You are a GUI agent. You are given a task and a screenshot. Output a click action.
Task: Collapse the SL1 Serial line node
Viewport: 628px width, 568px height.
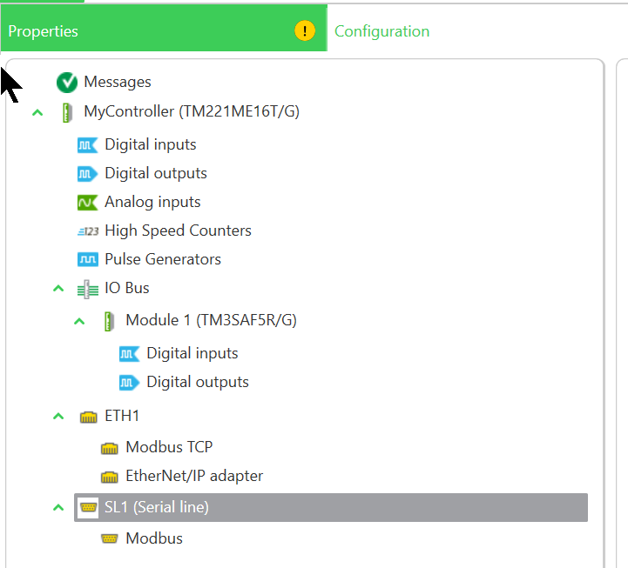coord(58,508)
